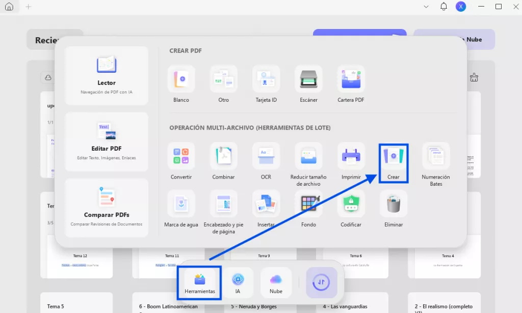The image size is (522, 313).
Task: Launch the Convertir batch tool
Action: click(181, 161)
